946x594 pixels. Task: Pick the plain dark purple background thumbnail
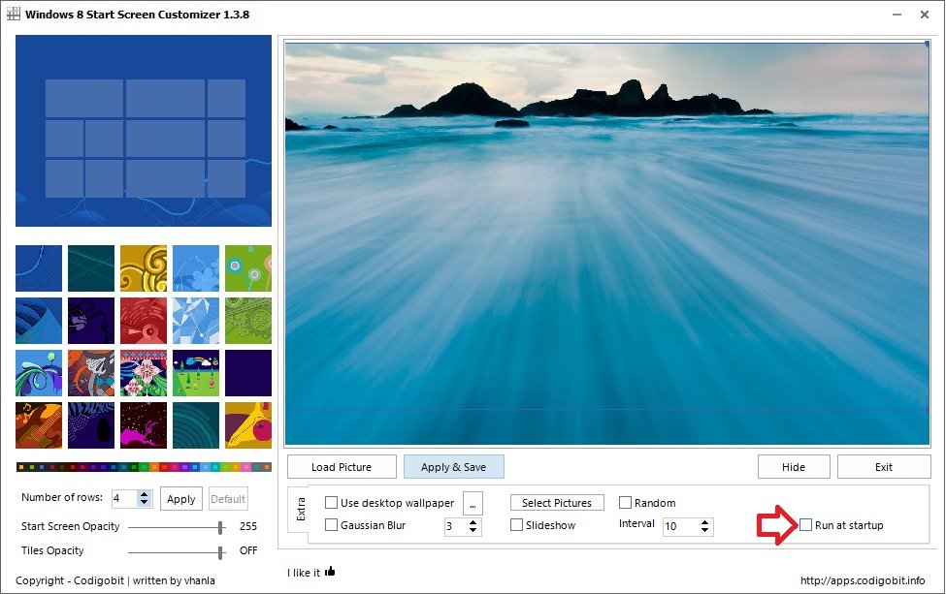pos(248,373)
